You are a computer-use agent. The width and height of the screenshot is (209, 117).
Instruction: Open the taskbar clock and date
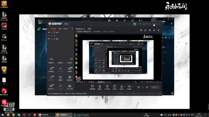pyautogui.click(x=199, y=115)
